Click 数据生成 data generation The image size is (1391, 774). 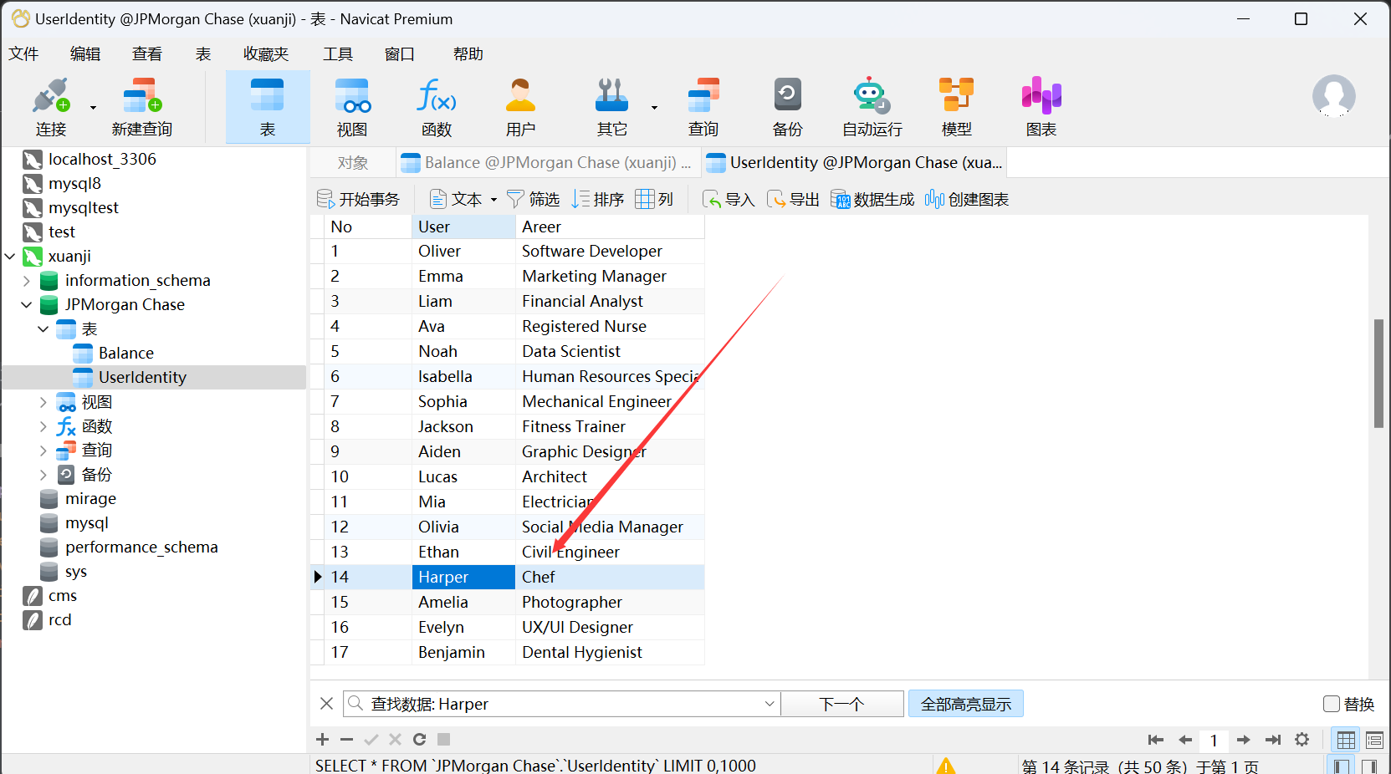[872, 199]
